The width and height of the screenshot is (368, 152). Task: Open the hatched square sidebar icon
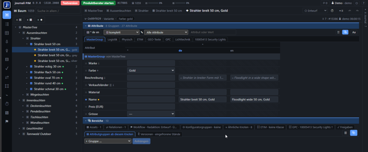(x=7, y=113)
